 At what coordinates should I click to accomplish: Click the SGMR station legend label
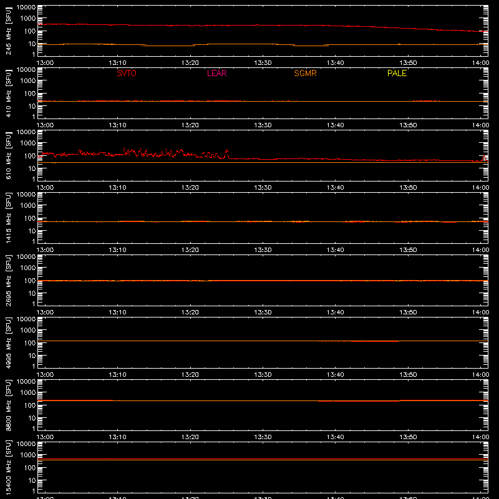(305, 73)
